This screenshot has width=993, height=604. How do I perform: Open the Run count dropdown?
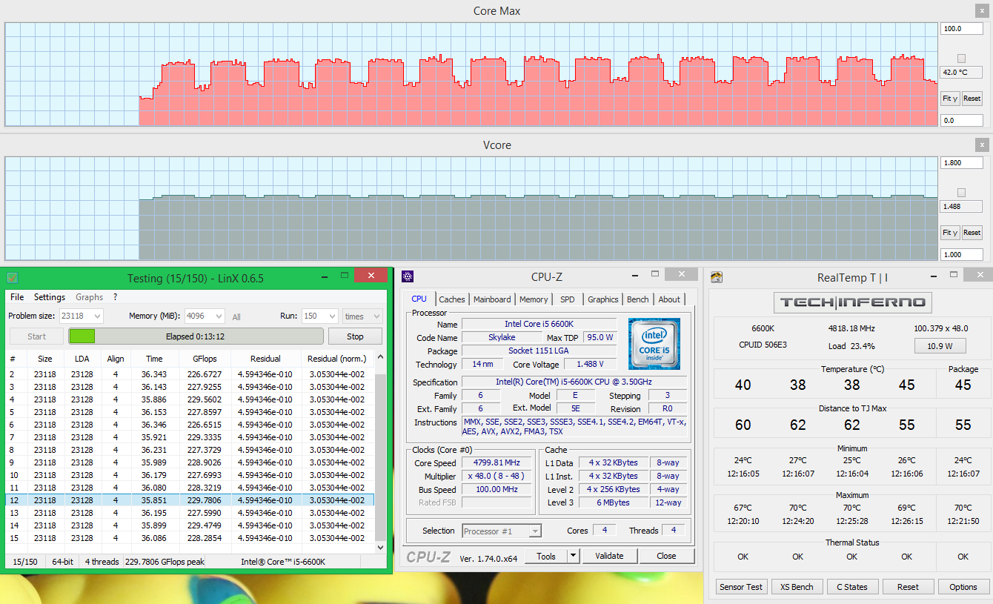319,316
